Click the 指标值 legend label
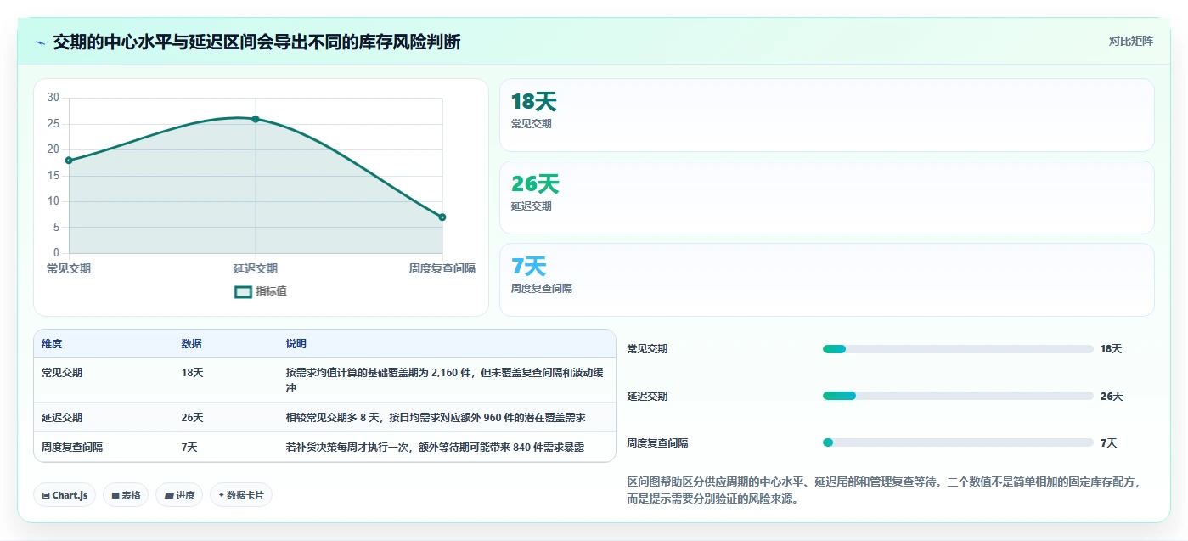The height and width of the screenshot is (541, 1188). (x=272, y=291)
